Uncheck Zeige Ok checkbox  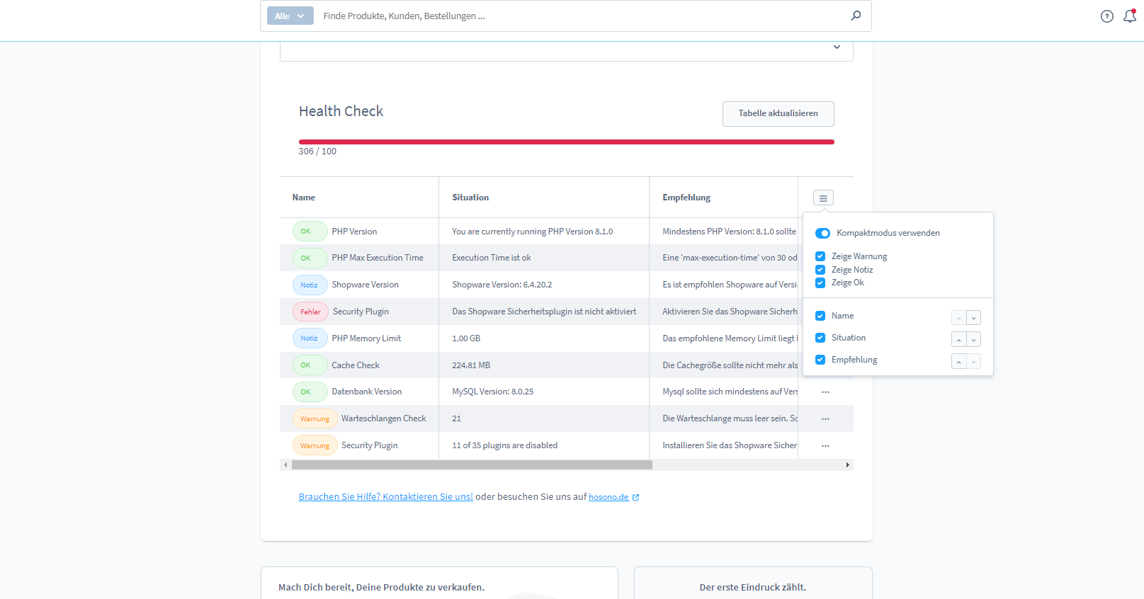pos(820,283)
